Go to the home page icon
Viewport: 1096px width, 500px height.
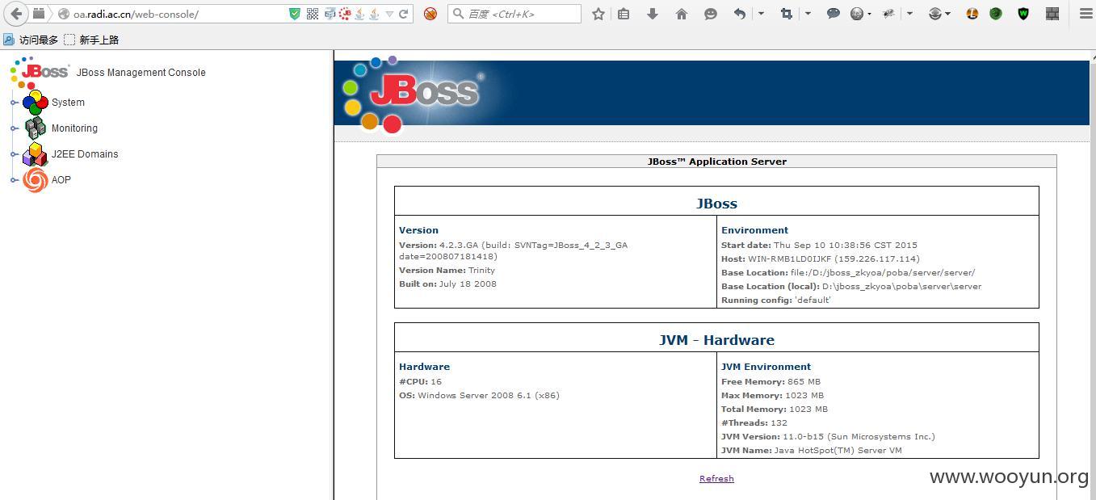tap(682, 14)
